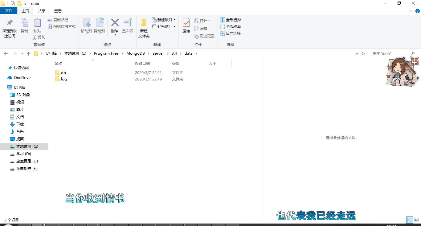The image size is (421, 226).
Task: Click the 粘贴 (Paste) icon
Action: point(37,26)
